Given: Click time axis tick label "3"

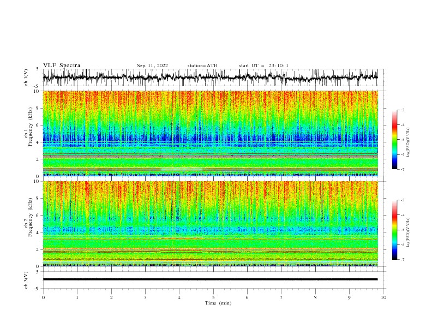Looking at the screenshot, I should point(145,297).
